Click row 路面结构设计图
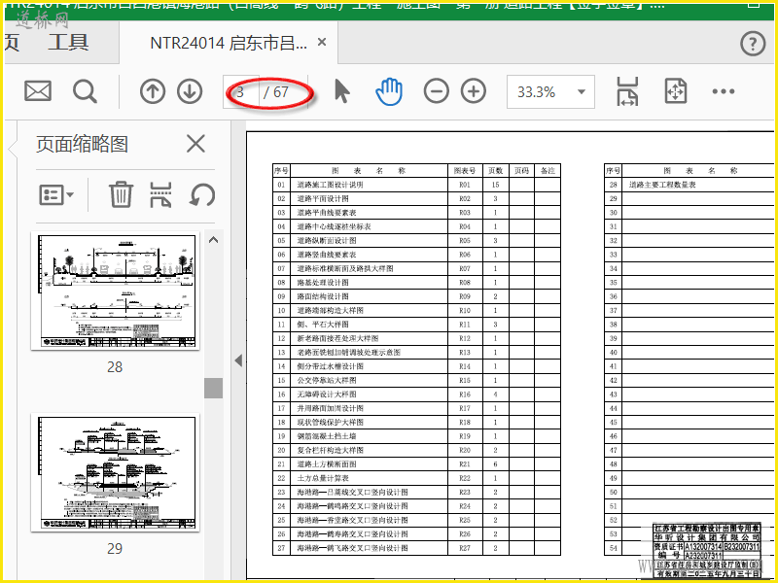The width and height of the screenshot is (778, 583). pyautogui.click(x=417, y=296)
